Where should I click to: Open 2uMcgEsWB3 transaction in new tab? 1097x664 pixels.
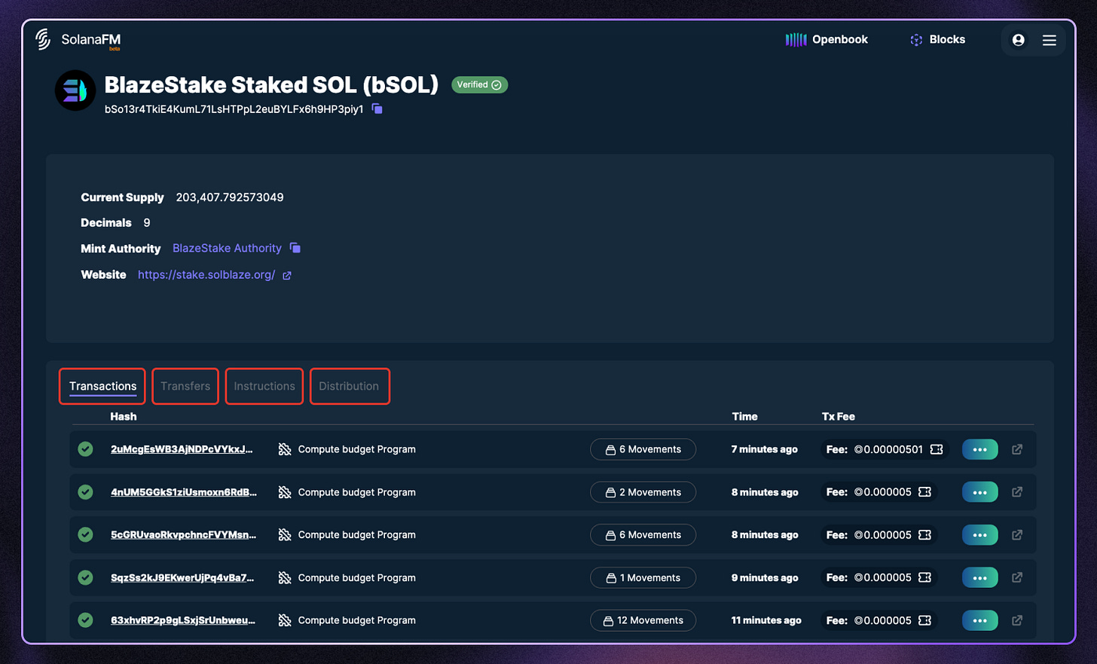[1017, 449]
